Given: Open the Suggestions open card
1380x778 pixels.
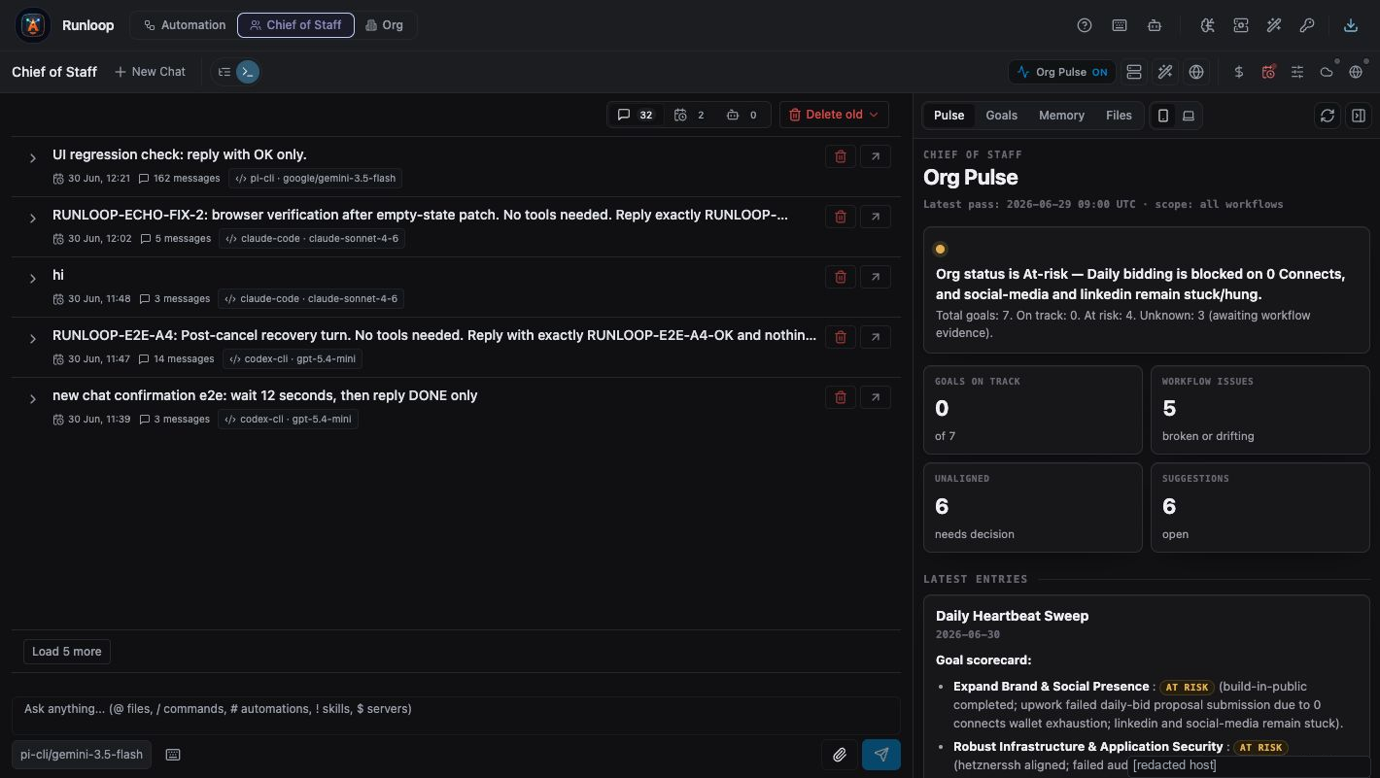Looking at the screenshot, I should [x=1259, y=508].
